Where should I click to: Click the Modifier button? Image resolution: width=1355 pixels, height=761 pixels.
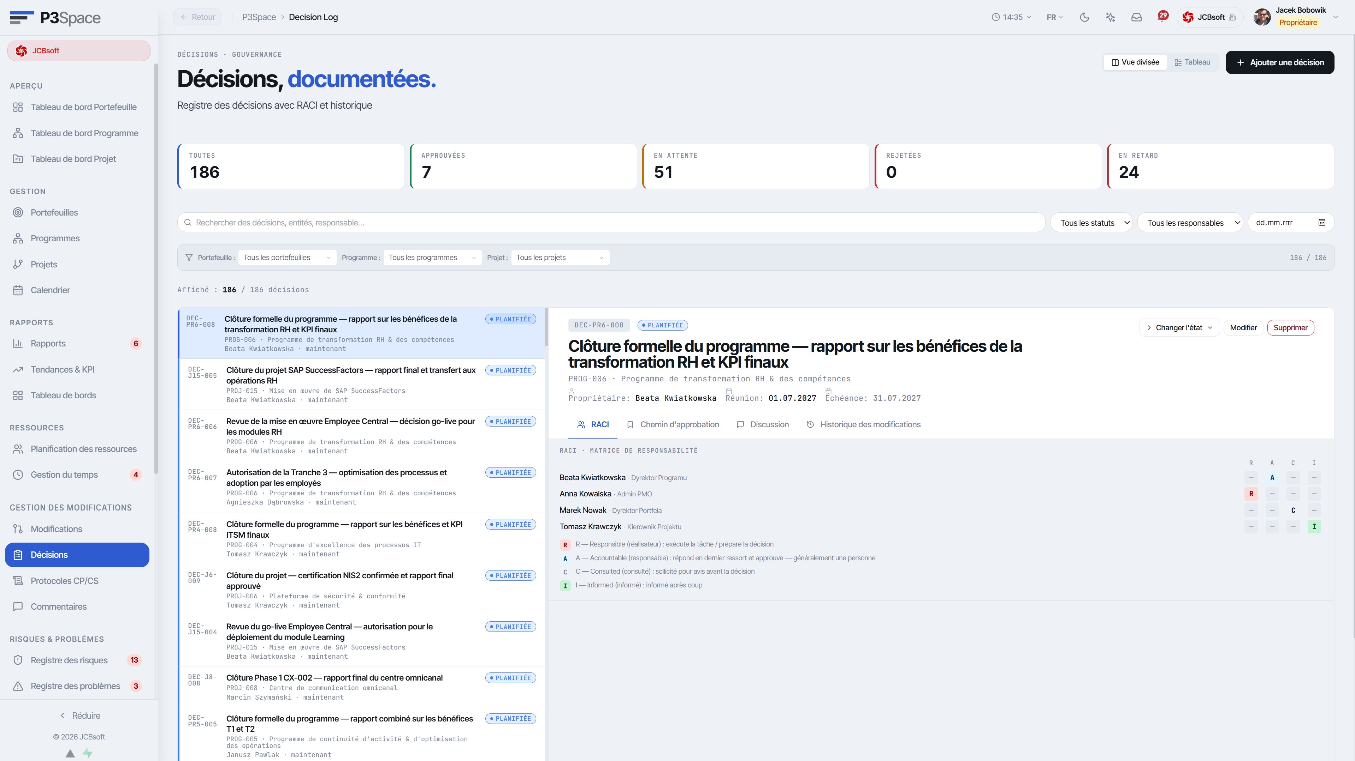tap(1243, 327)
